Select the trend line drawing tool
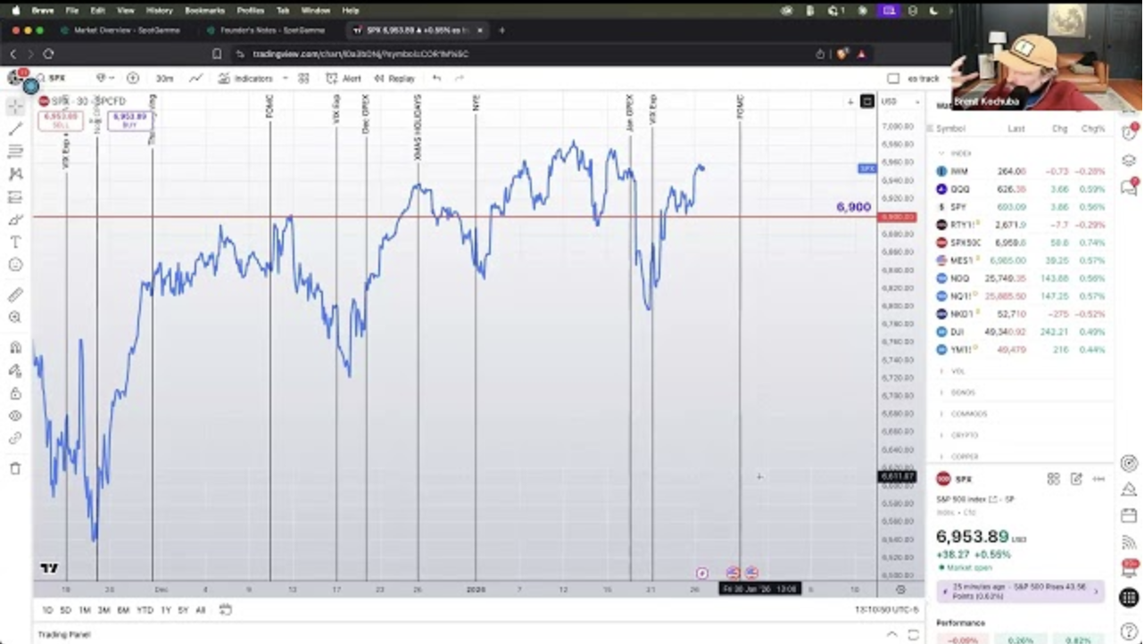Viewport: 1144px width, 644px height. point(15,128)
